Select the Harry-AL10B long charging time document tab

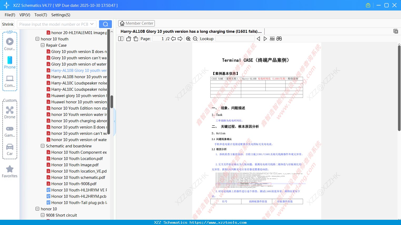[191, 31]
